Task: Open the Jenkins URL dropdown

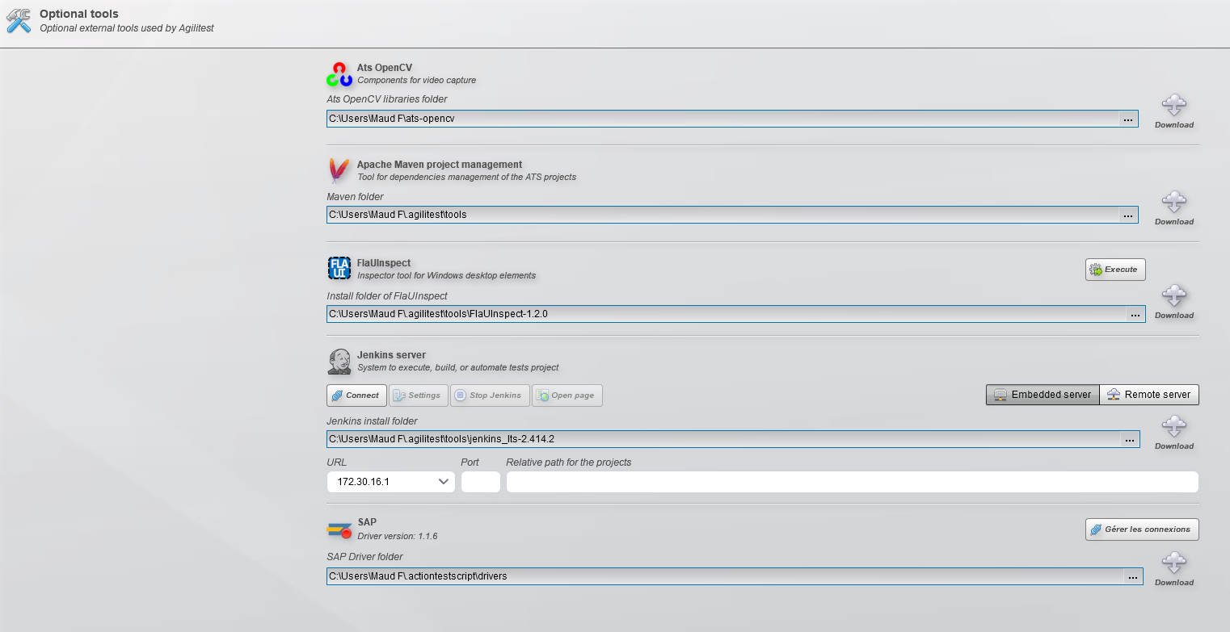Action: click(x=391, y=482)
